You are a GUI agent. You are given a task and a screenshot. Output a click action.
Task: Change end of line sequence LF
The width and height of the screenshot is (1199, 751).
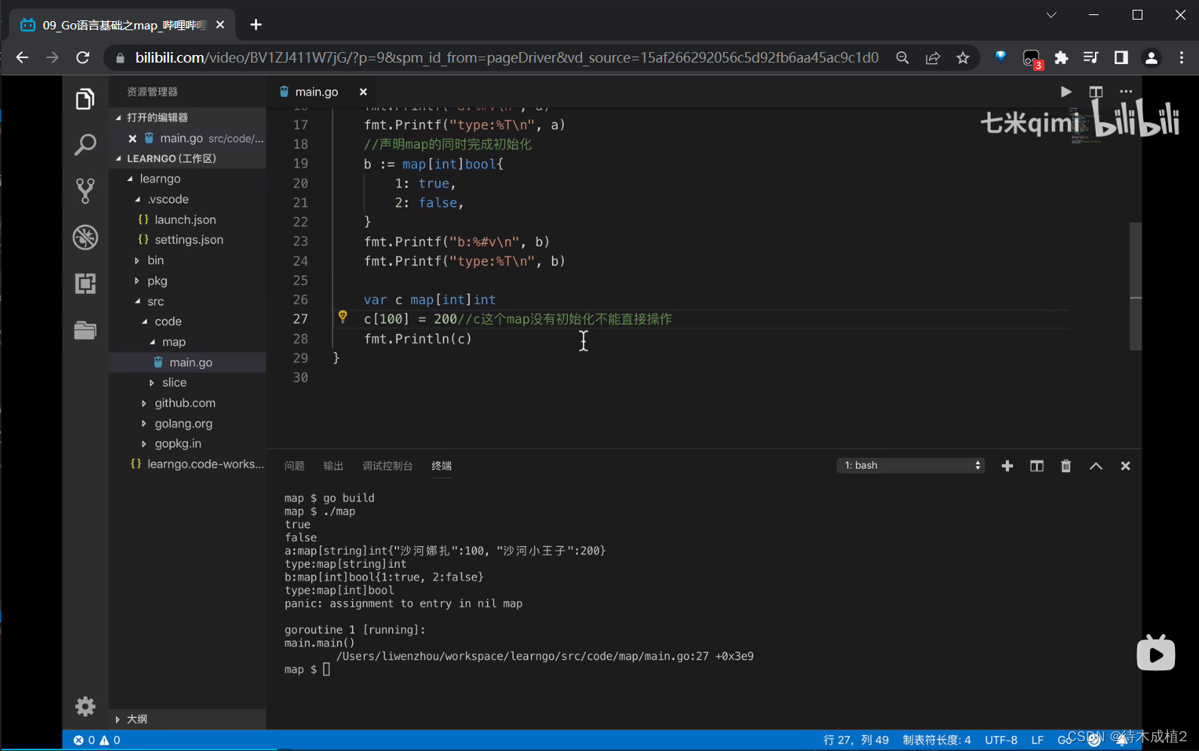pos(1038,740)
